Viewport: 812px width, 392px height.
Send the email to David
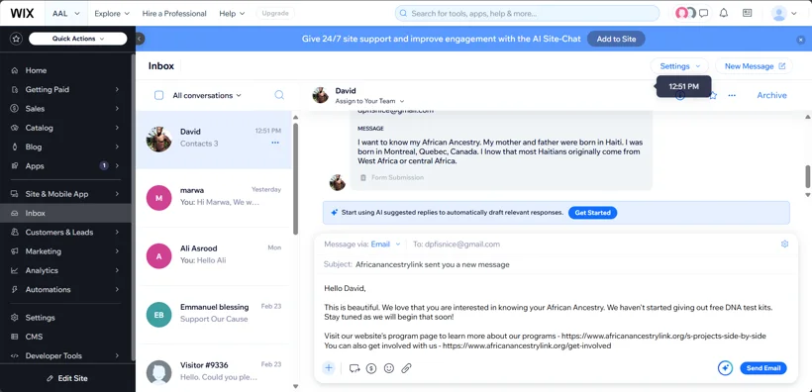[x=763, y=368]
